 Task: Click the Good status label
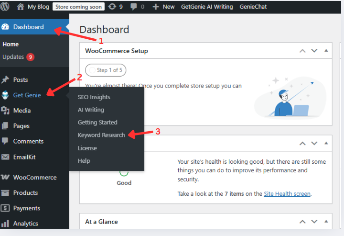coord(124,183)
